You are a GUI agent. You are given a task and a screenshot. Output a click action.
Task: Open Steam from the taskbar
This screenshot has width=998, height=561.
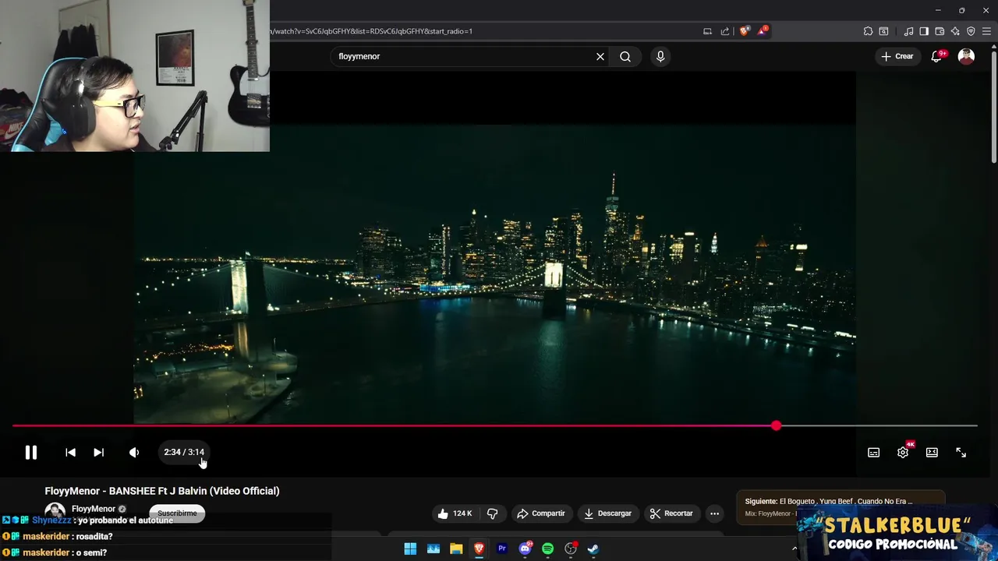point(593,549)
